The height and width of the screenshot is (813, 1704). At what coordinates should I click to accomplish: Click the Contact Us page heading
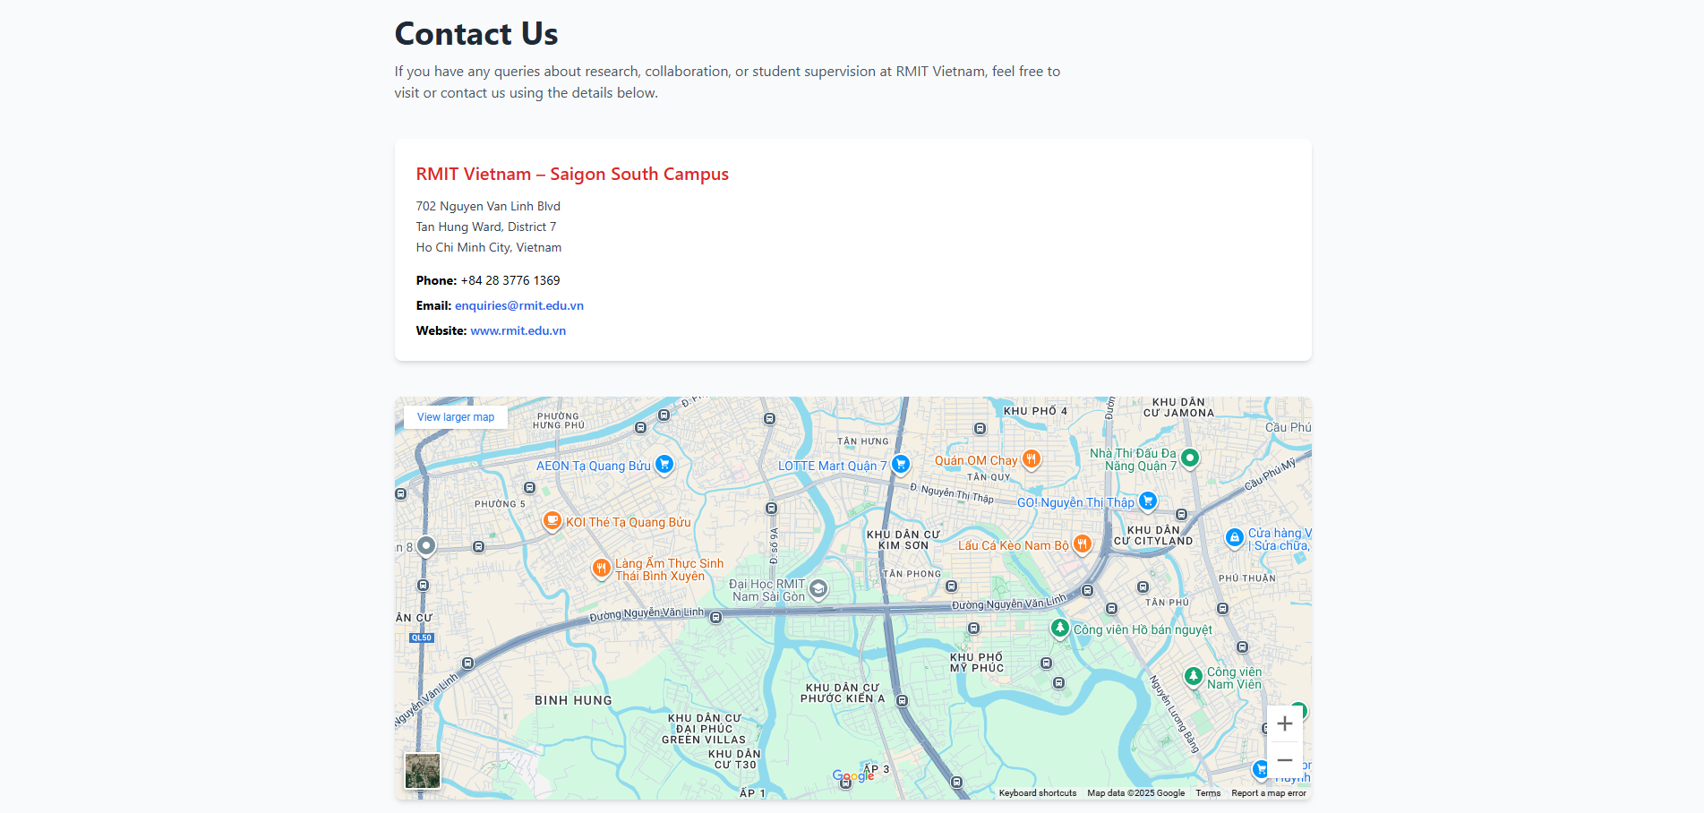click(x=476, y=34)
